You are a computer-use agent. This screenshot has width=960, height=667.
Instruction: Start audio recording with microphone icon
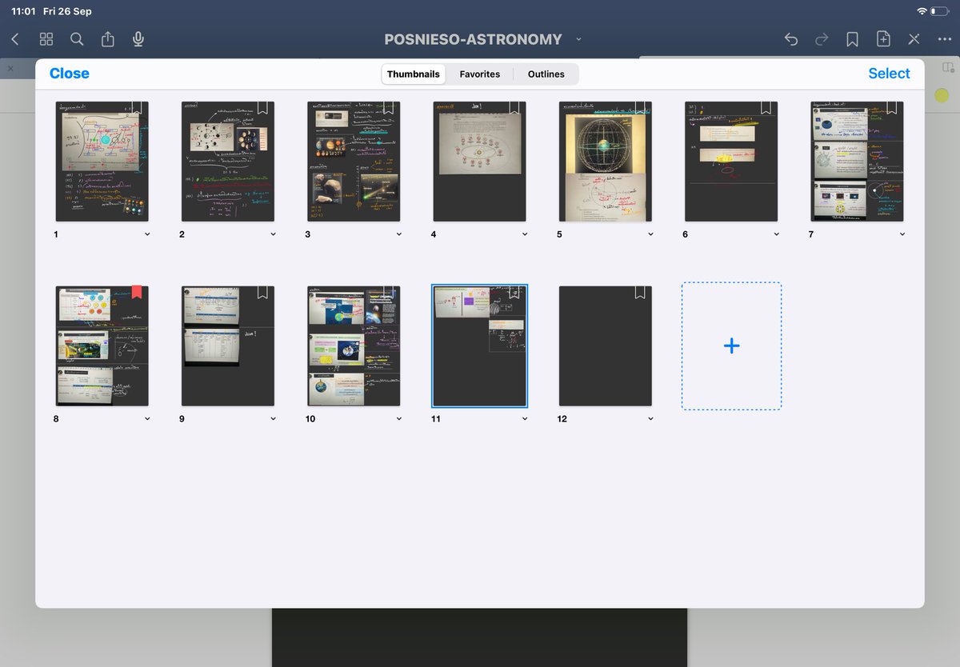click(138, 39)
